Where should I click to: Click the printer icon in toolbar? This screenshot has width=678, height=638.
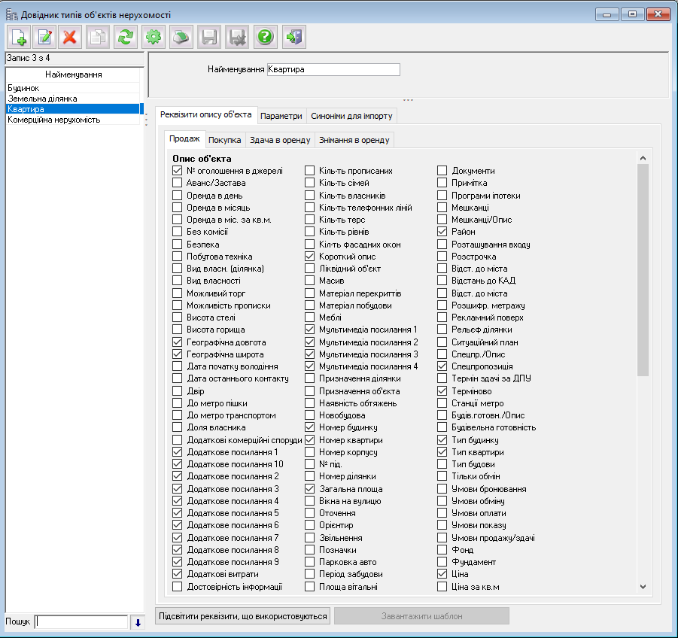tap(181, 37)
